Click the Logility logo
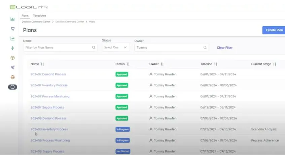This screenshot has width=285, height=155. click(29, 7)
